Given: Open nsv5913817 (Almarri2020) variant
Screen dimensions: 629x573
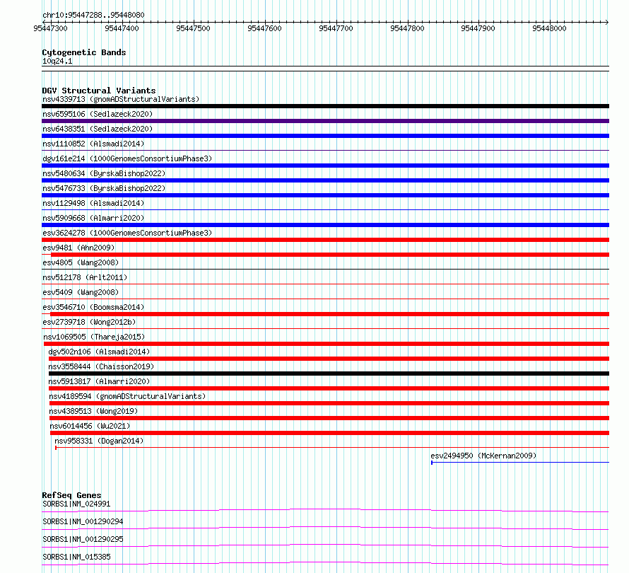Looking at the screenshot, I should click(99, 381).
